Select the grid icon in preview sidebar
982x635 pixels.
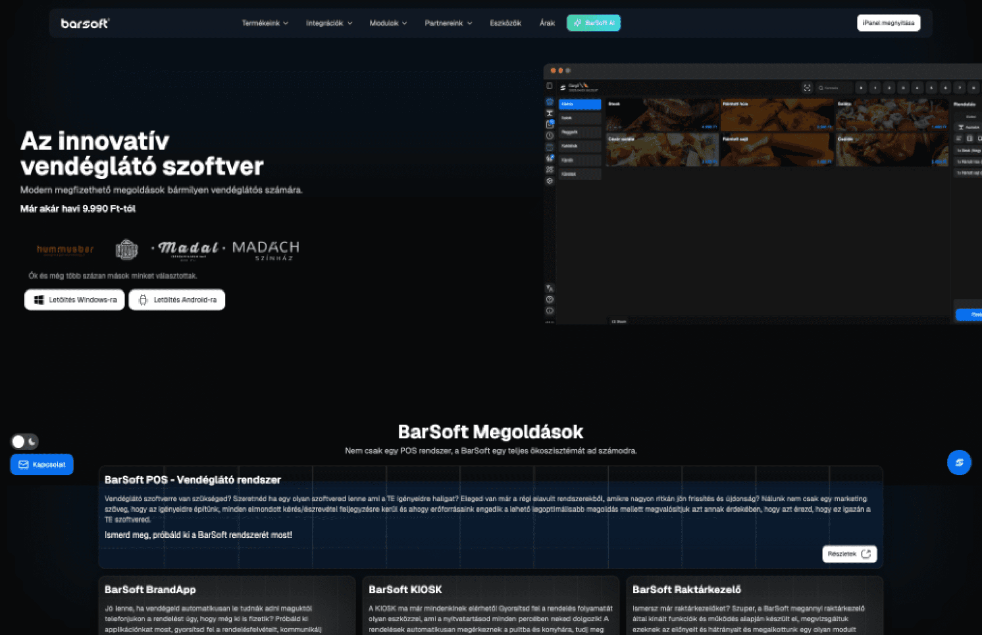[x=550, y=169]
